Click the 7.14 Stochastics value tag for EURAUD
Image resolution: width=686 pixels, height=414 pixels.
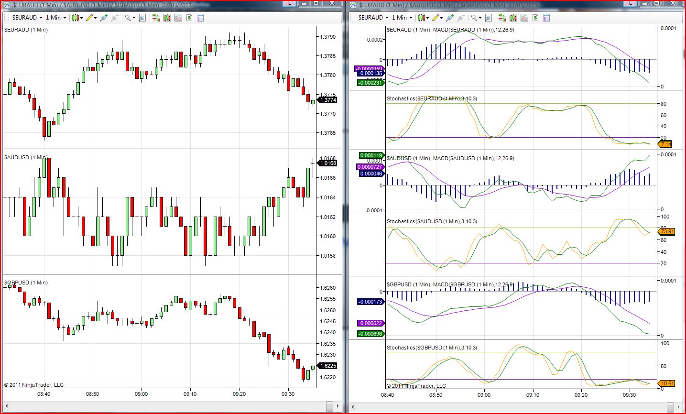[x=665, y=144]
